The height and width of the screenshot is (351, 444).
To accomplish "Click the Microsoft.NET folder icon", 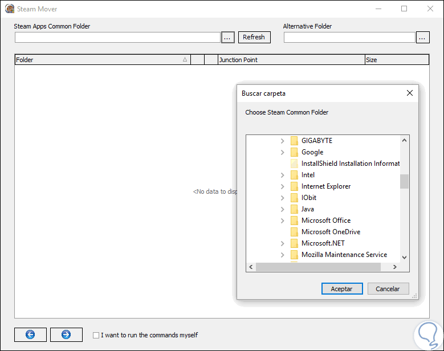I will tap(294, 243).
